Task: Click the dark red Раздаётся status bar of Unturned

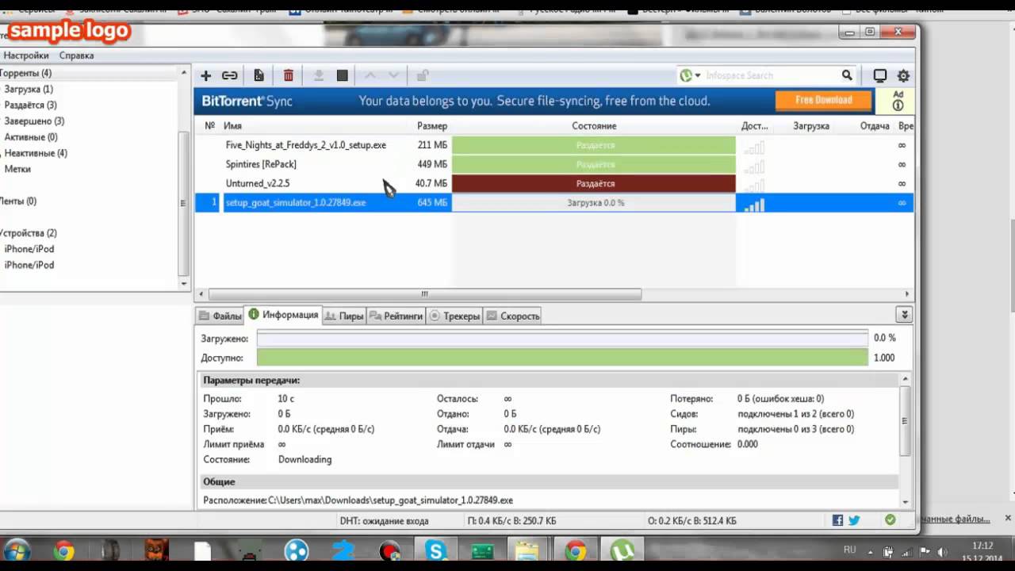Action: [x=594, y=183]
